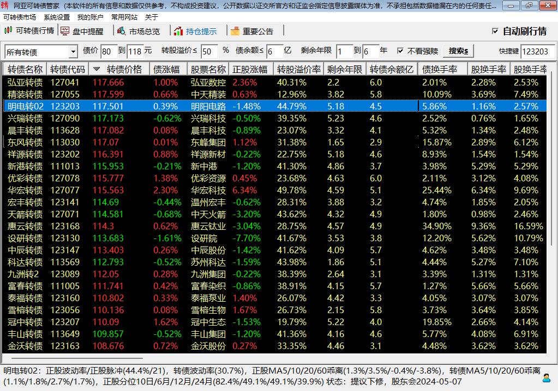The image size is (558, 391).
Task: Click the user avatar icon in status bar
Action: click(546, 378)
